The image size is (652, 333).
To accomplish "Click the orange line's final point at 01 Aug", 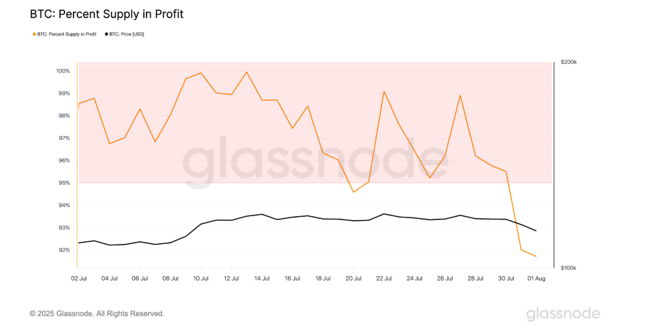I will (x=536, y=256).
